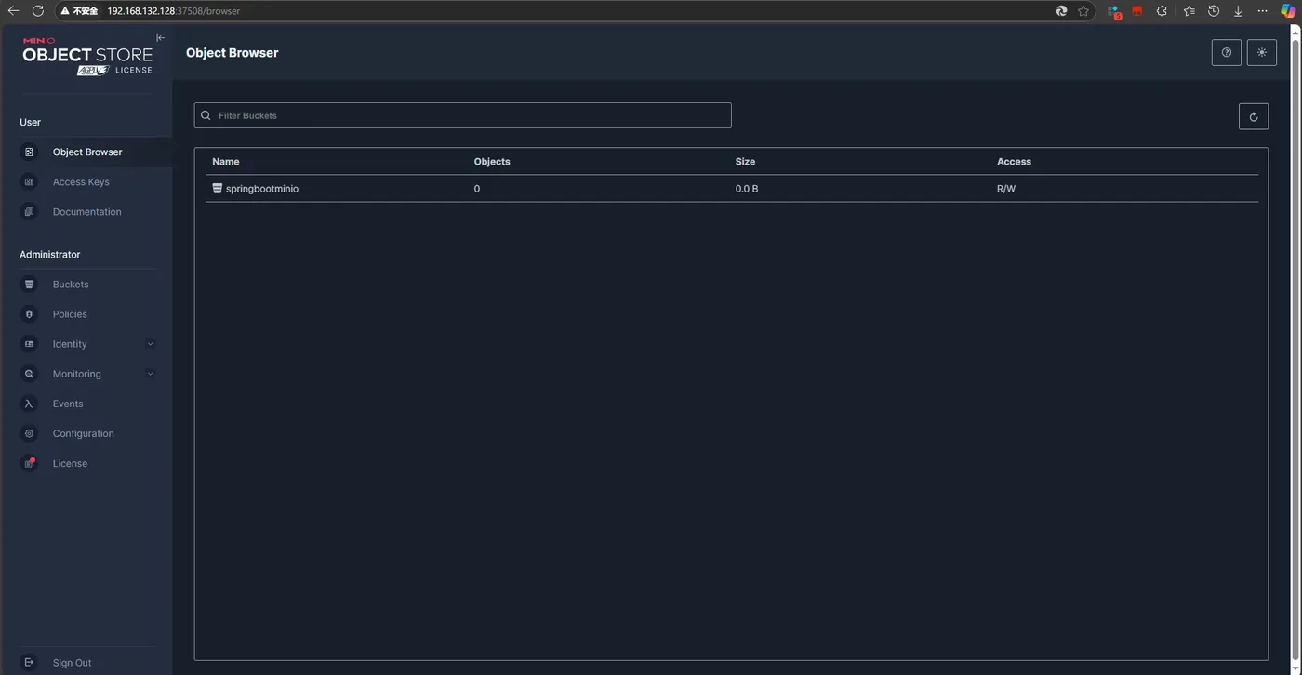Click the Name column header
The height and width of the screenshot is (675, 1302).
(x=225, y=162)
